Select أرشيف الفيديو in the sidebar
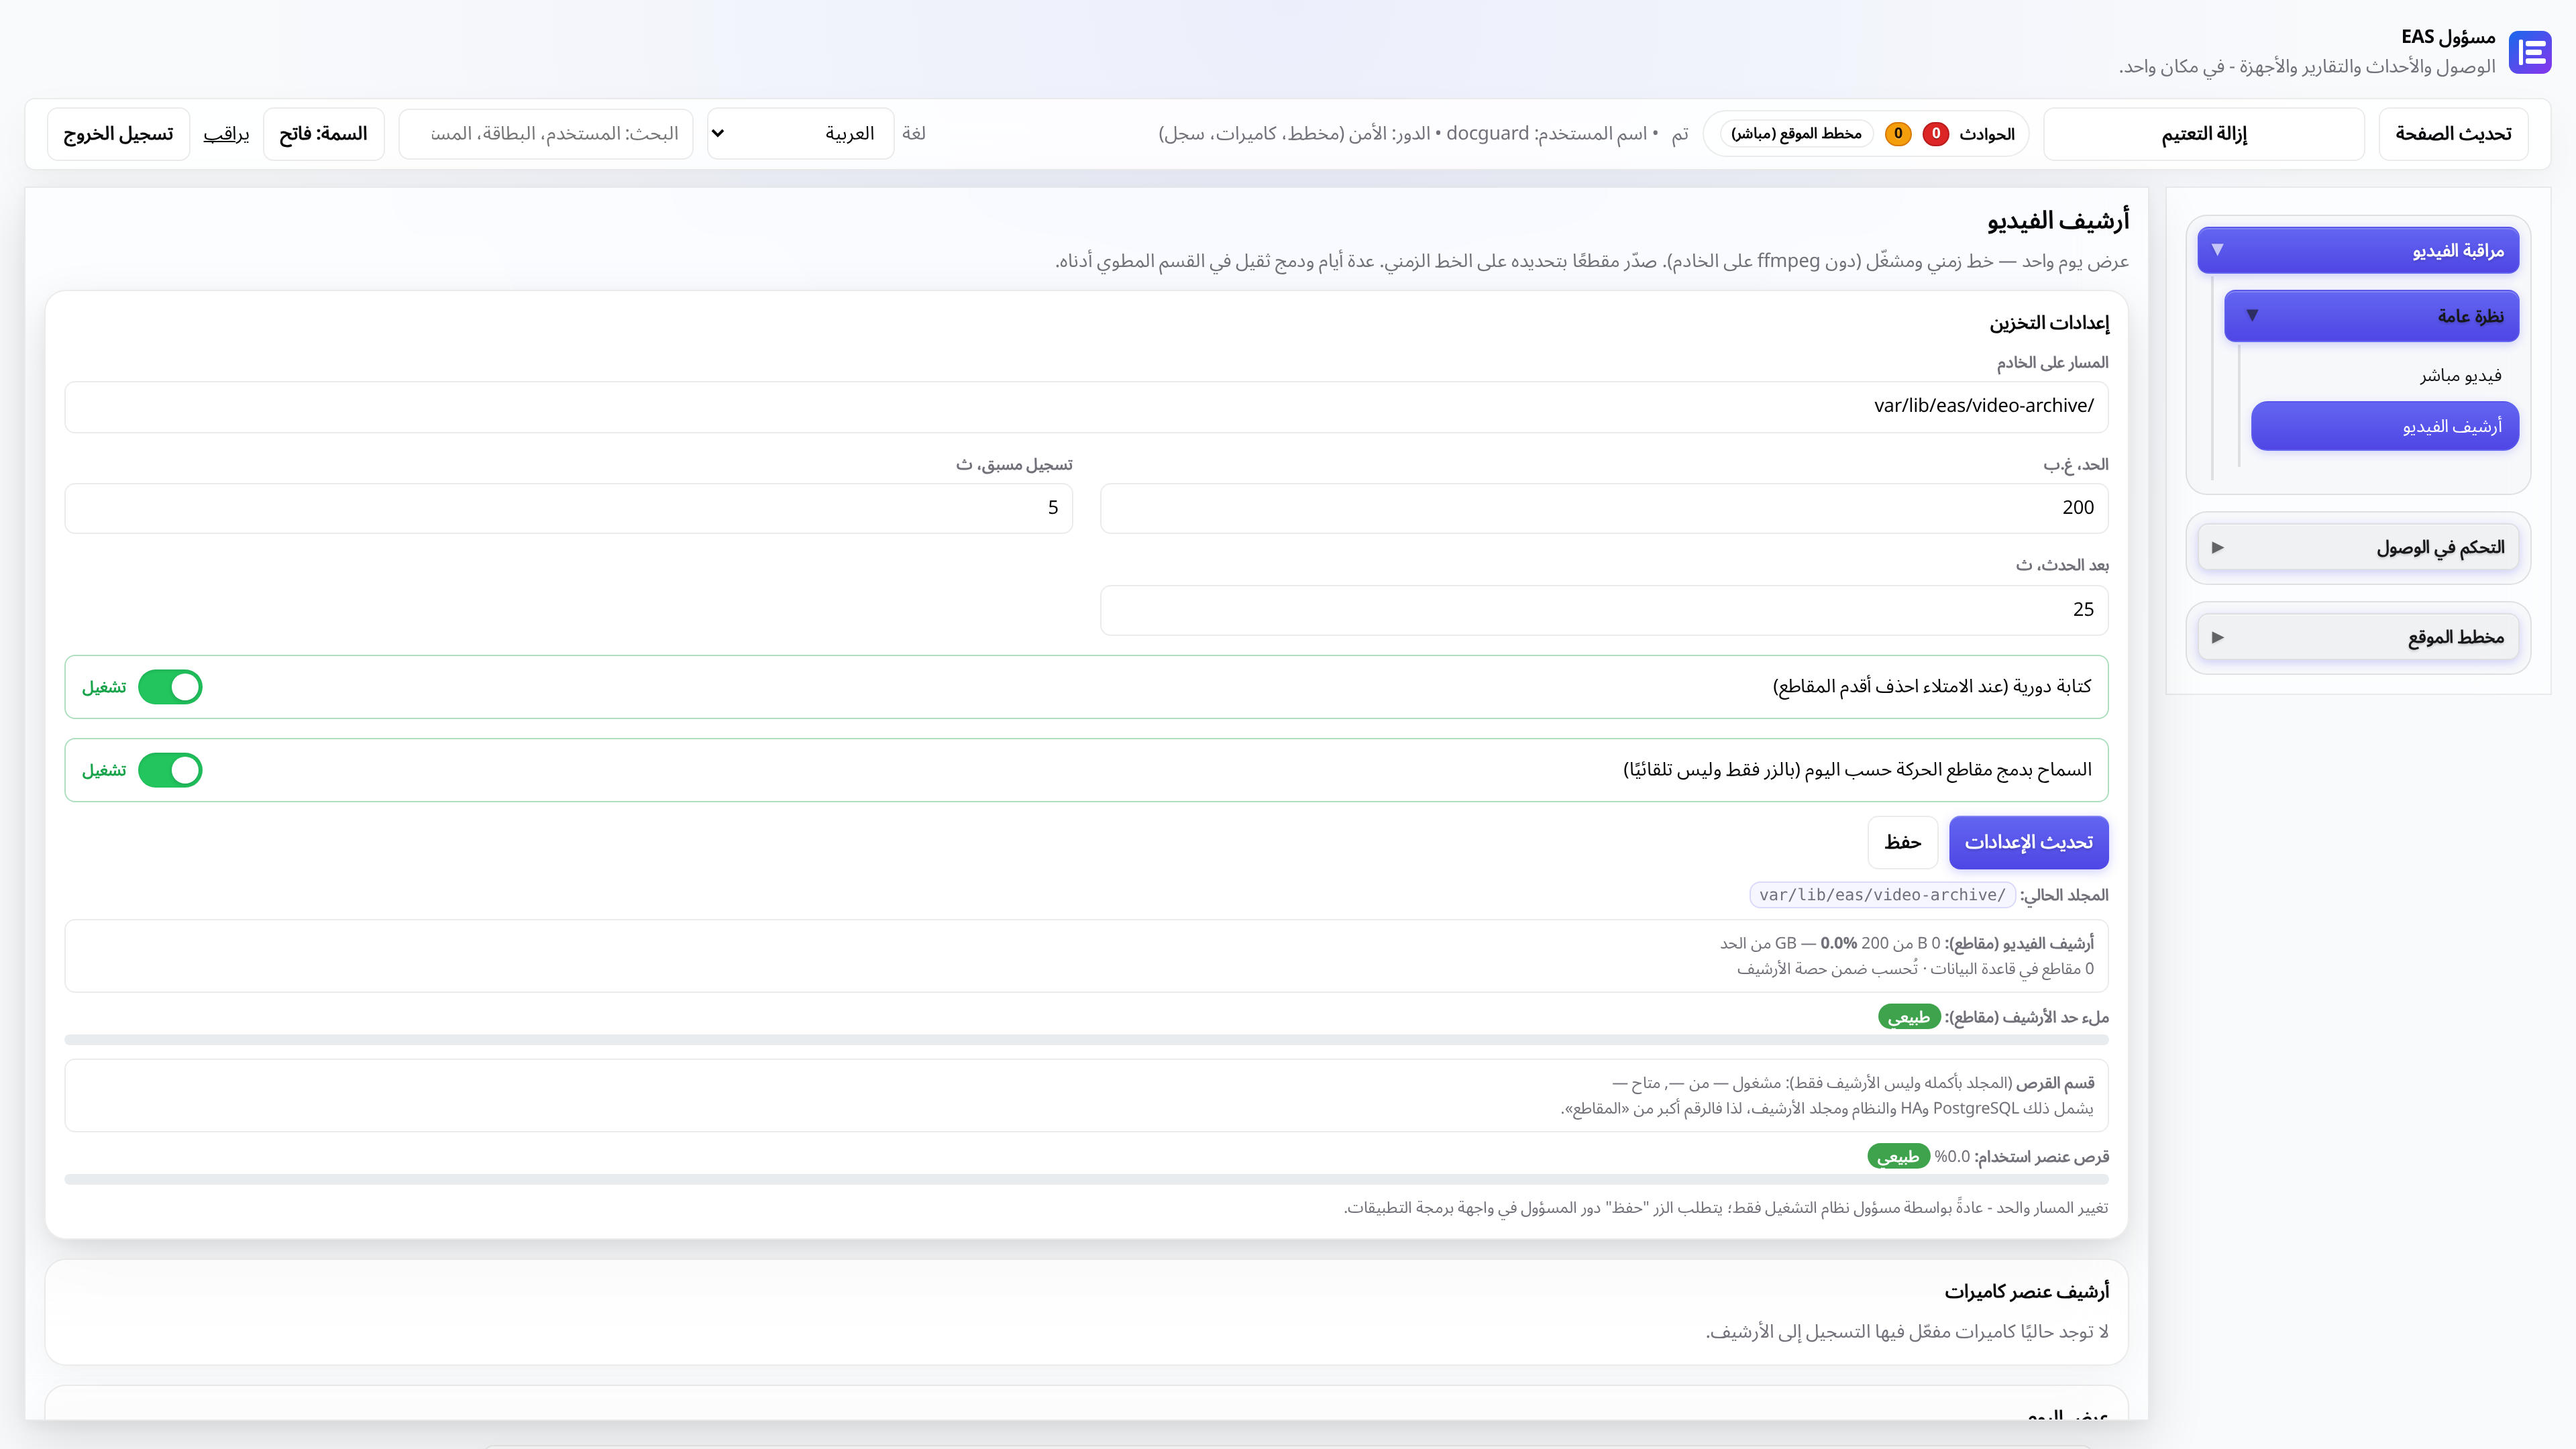This screenshot has width=2576, height=1449. click(2385, 427)
